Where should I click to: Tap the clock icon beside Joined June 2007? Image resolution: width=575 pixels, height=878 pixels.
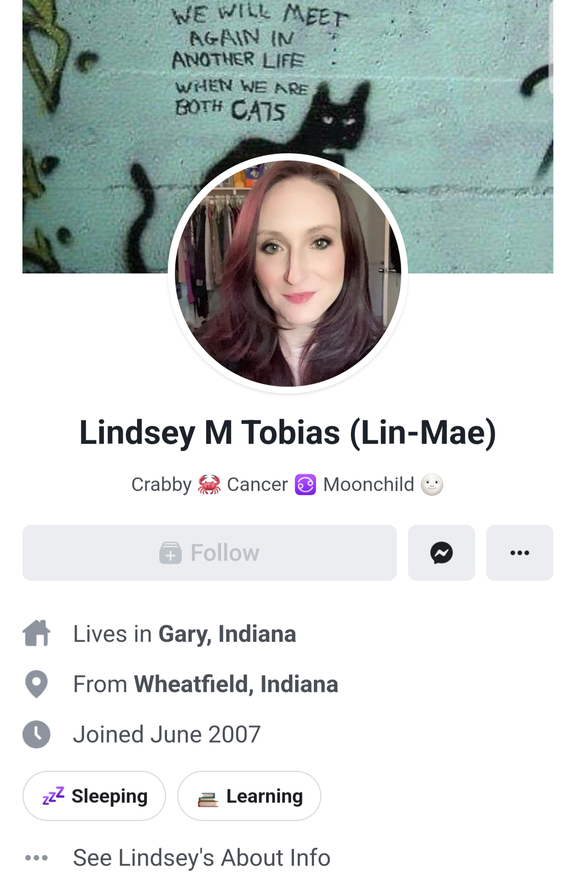coord(36,734)
